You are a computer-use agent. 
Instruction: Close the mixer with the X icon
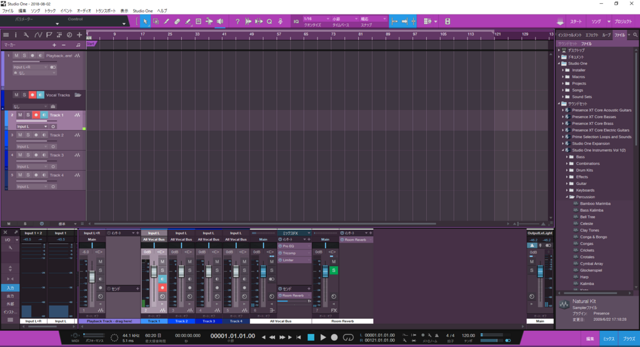click(5, 233)
